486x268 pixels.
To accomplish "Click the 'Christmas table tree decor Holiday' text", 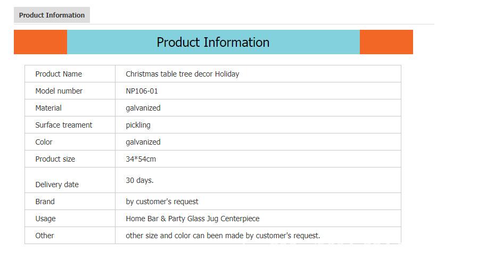I will (x=183, y=74).
